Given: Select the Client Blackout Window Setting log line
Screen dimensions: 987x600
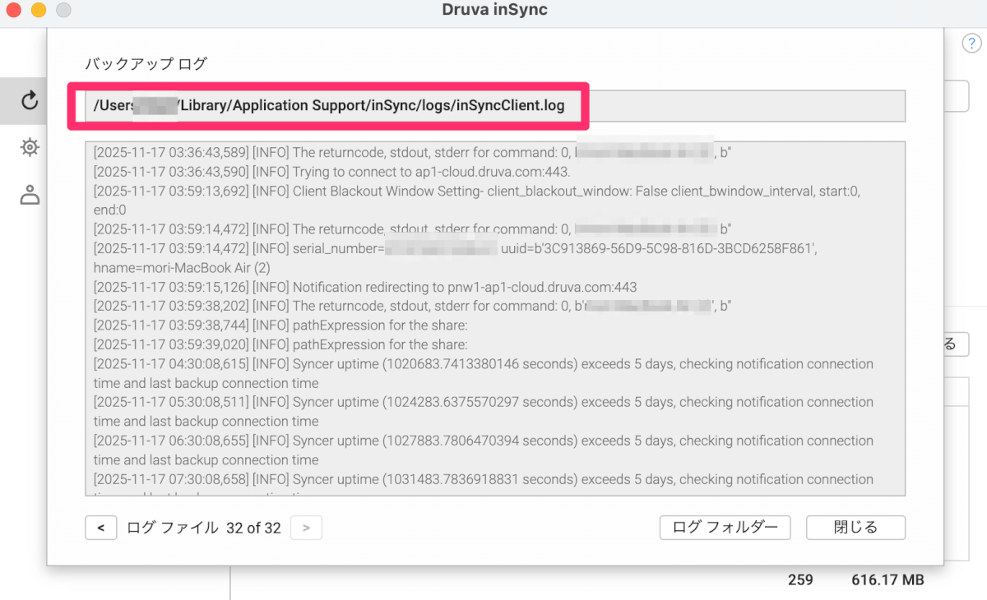Looking at the screenshot, I should pyautogui.click(x=477, y=201).
